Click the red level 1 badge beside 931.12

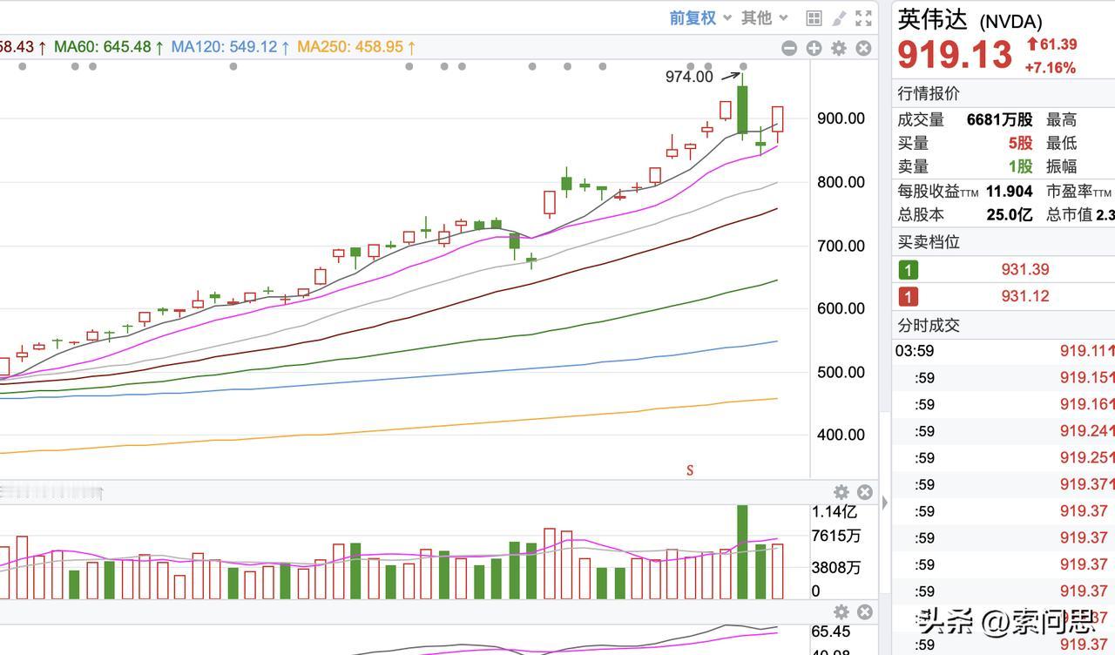pyautogui.click(x=908, y=297)
